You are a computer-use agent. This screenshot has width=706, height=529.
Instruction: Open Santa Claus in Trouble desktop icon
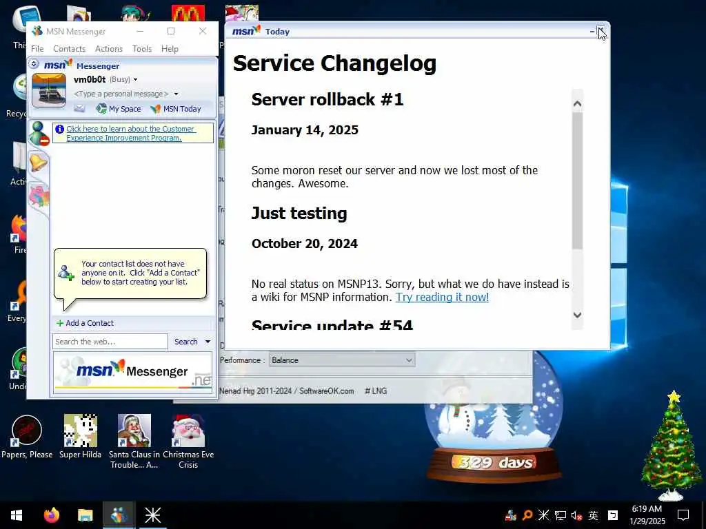[134, 441]
